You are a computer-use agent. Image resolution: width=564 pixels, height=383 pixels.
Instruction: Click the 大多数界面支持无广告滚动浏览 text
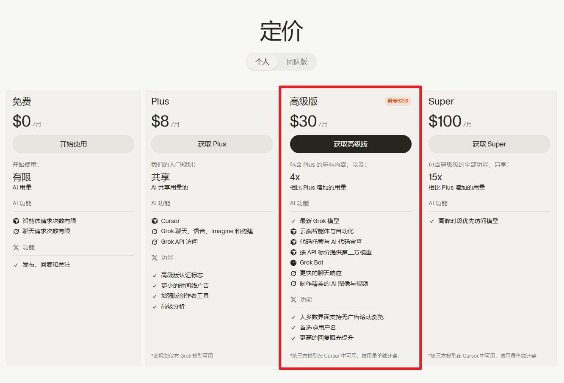coord(342,317)
